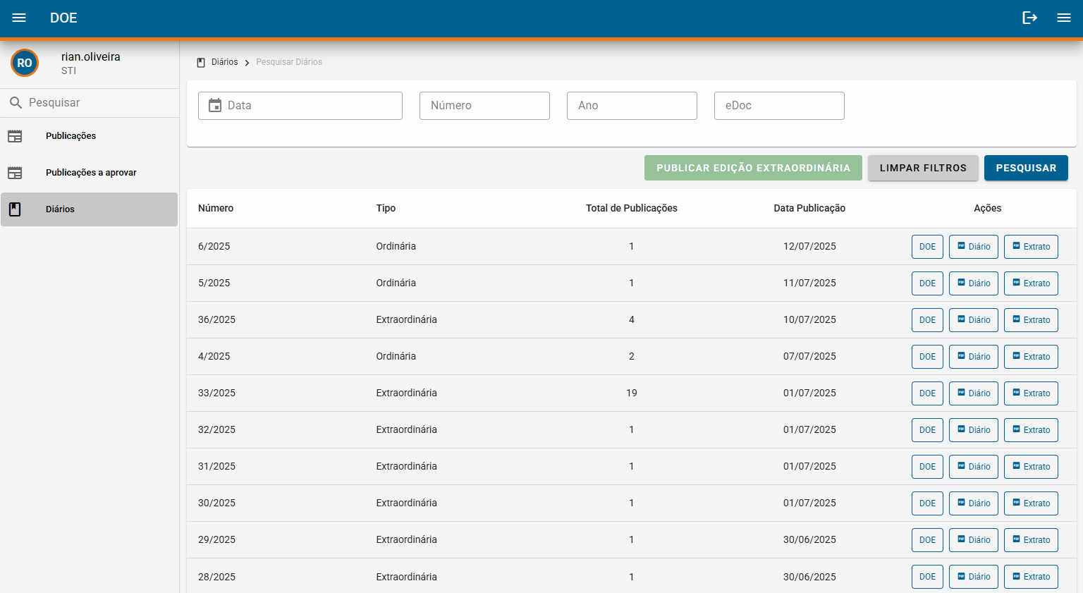
Task: Open the Publicações menu item
Action: [89, 136]
